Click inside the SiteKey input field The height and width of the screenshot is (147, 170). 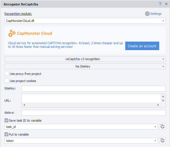(93, 89)
